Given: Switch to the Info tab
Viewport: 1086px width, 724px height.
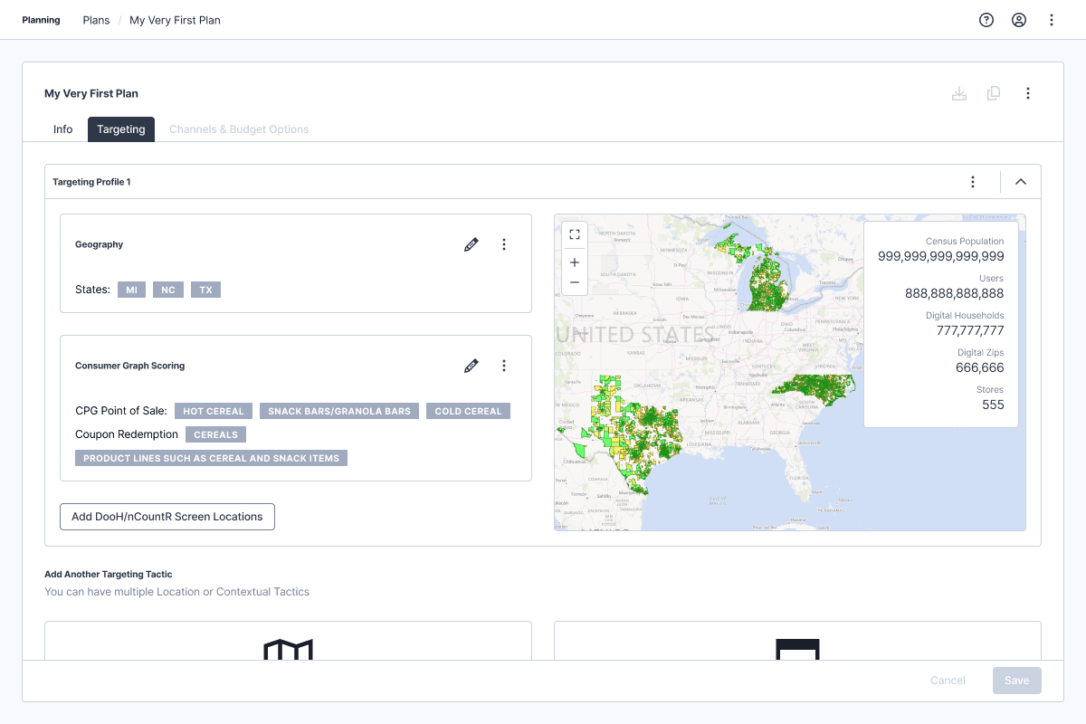Looking at the screenshot, I should [x=62, y=129].
